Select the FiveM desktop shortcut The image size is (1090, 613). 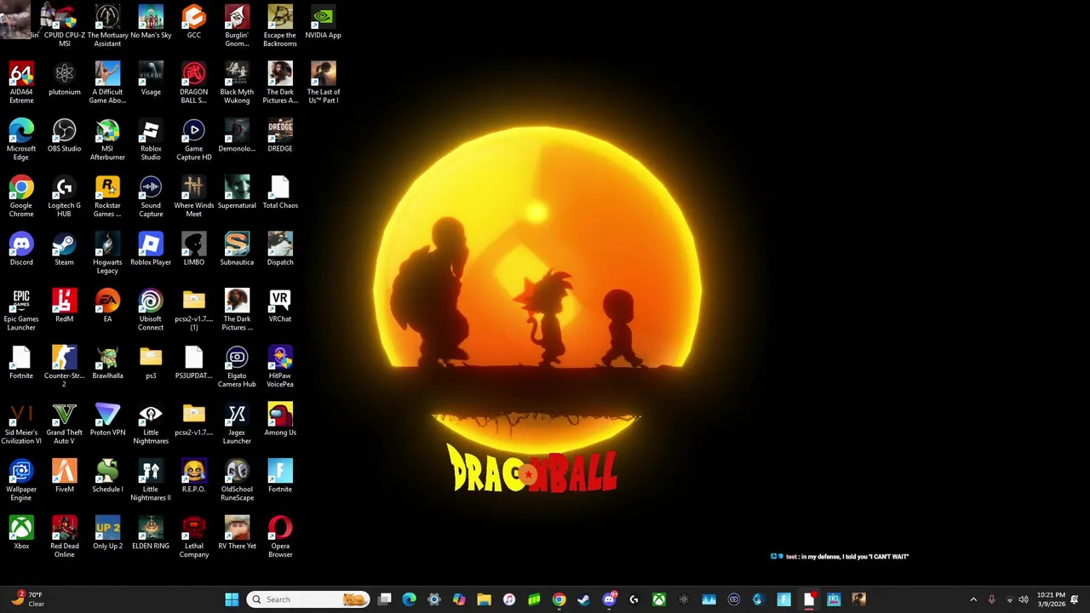(x=65, y=477)
